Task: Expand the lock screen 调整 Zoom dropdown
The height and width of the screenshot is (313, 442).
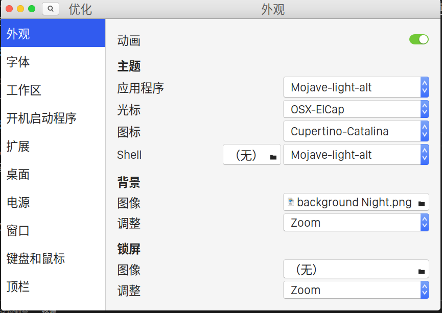Action: coord(356,290)
